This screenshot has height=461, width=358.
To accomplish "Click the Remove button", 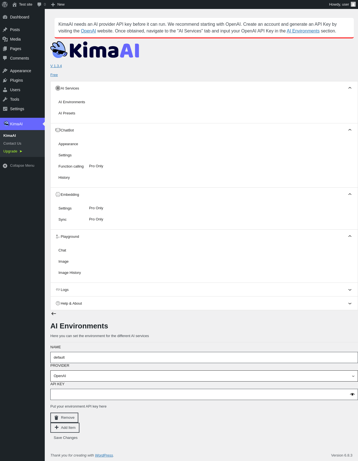I will (x=64, y=418).
